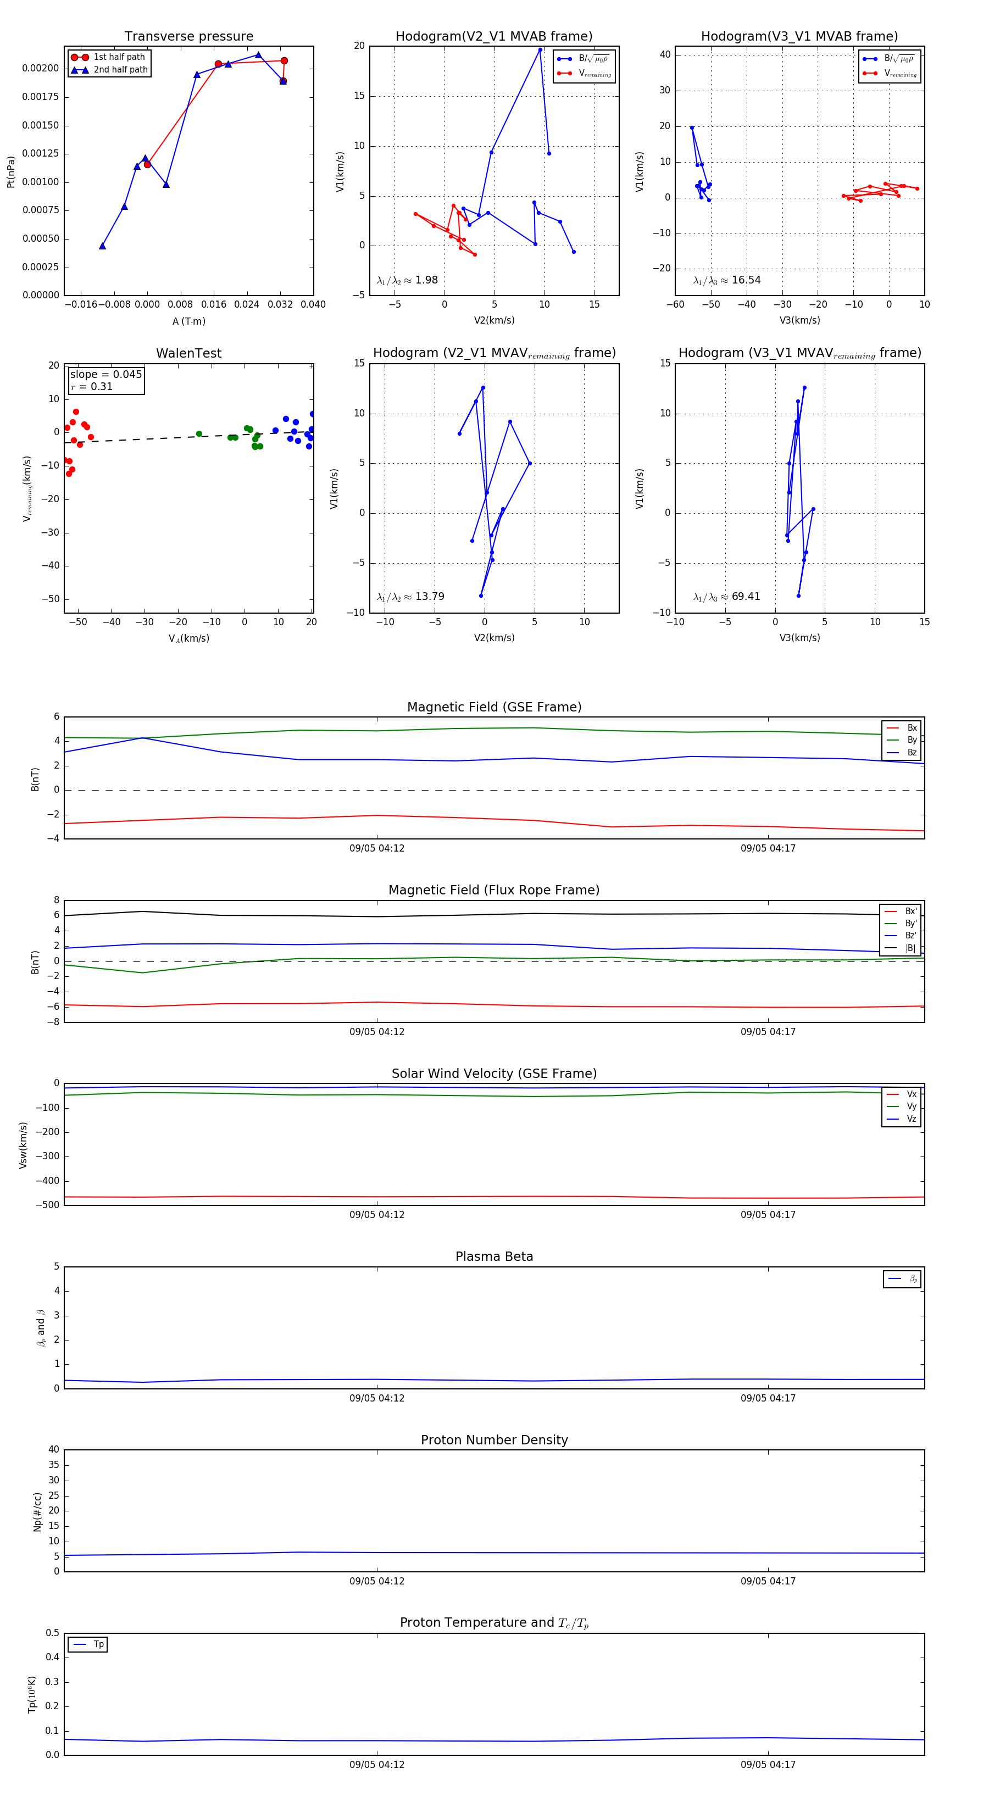Select the 'Vx' legend entry
This screenshot has height=1813, width=989.
902,1094
